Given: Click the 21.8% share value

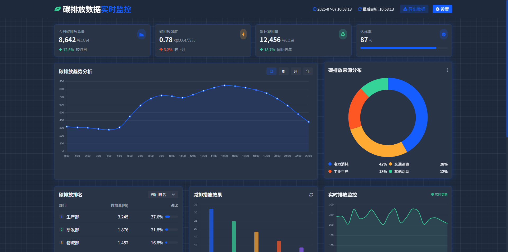Looking at the screenshot, I should coord(157,230).
